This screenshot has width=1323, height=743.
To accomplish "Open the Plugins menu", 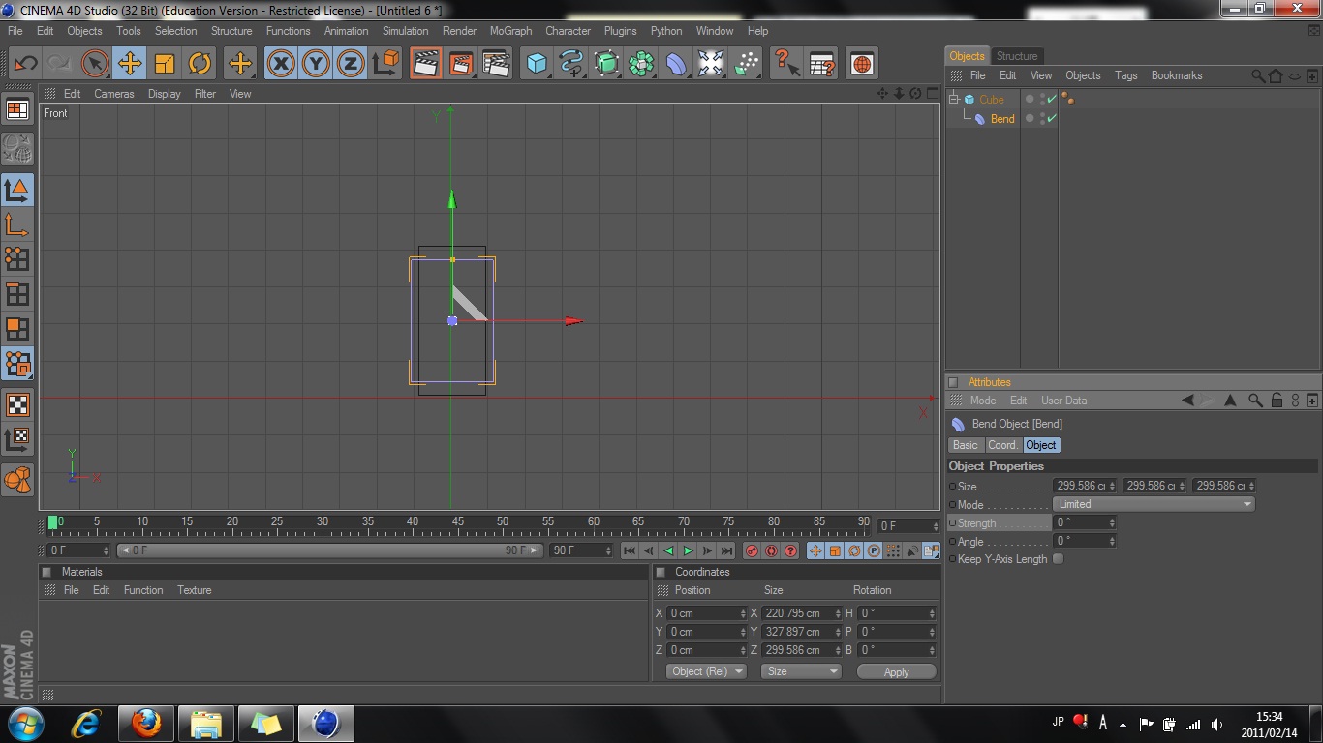I will tap(620, 31).
